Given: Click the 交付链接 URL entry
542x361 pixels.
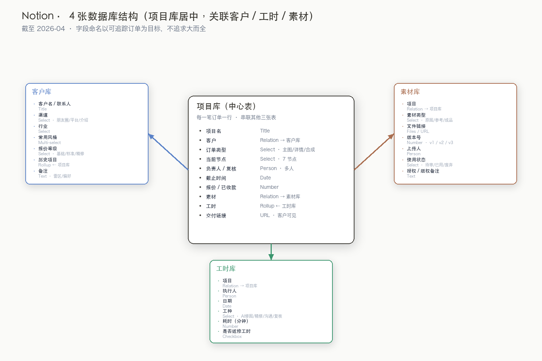Looking at the screenshot, I should (x=265, y=215).
